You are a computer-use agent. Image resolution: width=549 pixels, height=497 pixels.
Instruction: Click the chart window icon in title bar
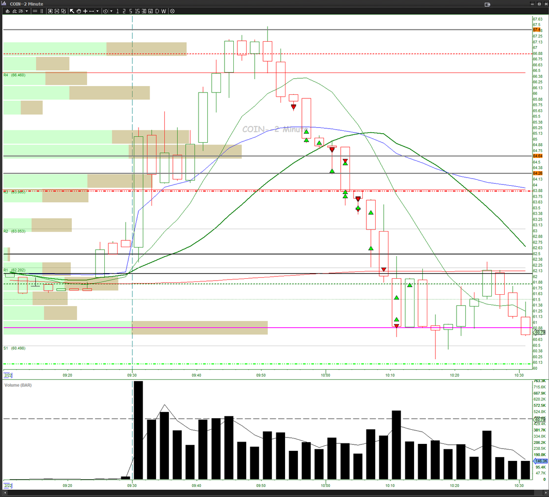tap(4, 4)
